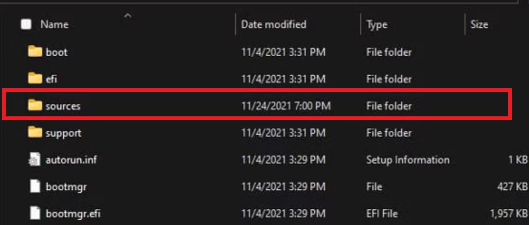The width and height of the screenshot is (529, 225).
Task: Collapse sort arrow above Name column
Action: tap(127, 16)
